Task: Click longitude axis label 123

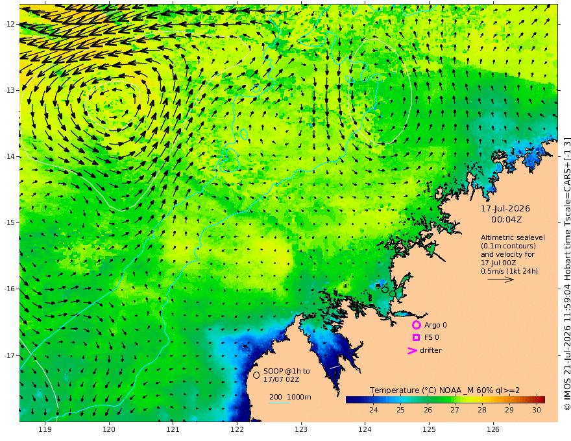Action: pos(301,429)
